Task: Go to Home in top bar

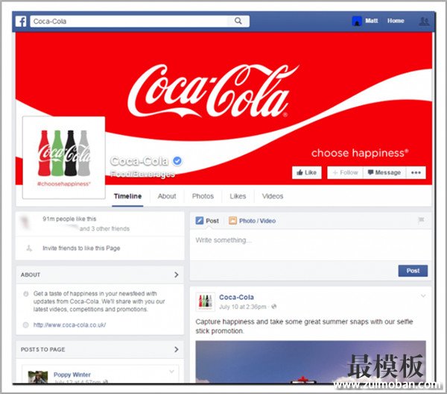Action: (x=396, y=21)
